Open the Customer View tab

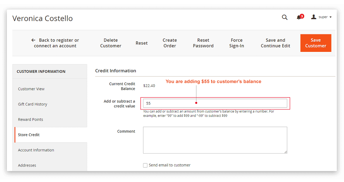coord(31,89)
